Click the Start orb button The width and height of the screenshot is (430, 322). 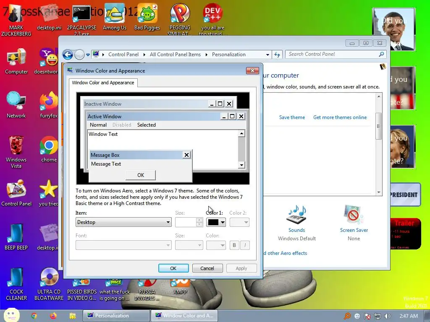coord(11,315)
